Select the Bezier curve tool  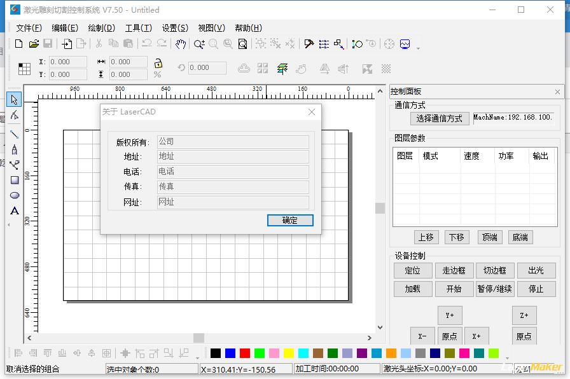click(14, 165)
